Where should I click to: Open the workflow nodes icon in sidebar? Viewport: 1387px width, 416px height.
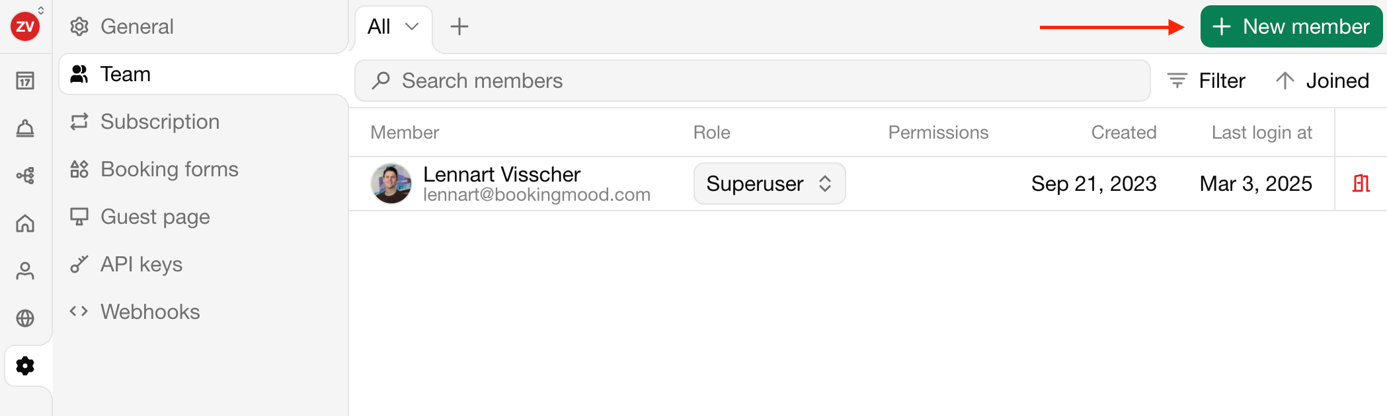tap(25, 176)
